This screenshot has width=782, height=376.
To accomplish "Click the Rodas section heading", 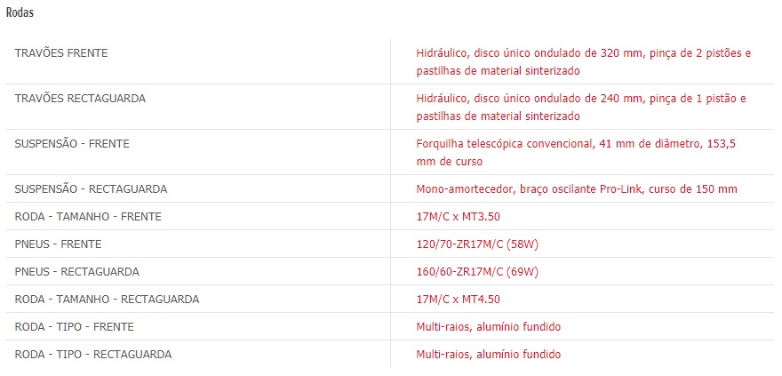I will (20, 13).
